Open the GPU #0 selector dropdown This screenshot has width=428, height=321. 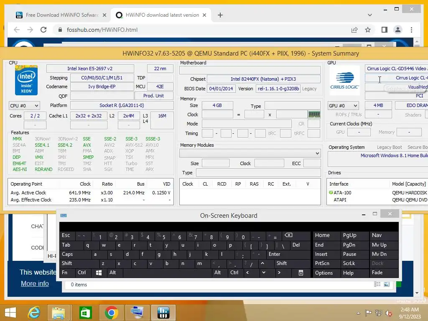(343, 106)
